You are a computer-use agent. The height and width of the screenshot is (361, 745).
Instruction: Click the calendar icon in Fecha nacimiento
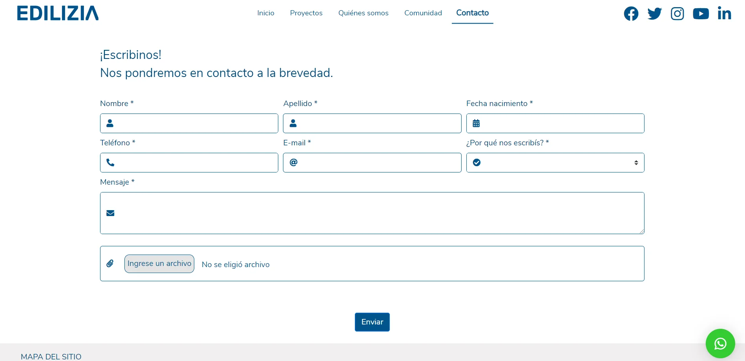(x=476, y=123)
